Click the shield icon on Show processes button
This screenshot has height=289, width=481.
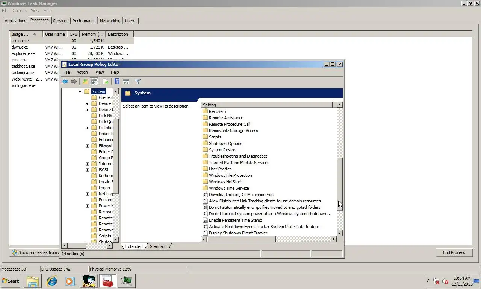pos(14,252)
